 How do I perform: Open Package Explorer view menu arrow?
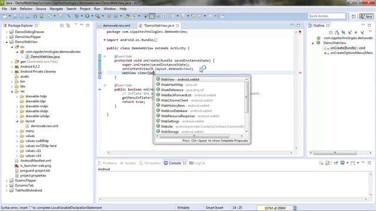pos(76,25)
